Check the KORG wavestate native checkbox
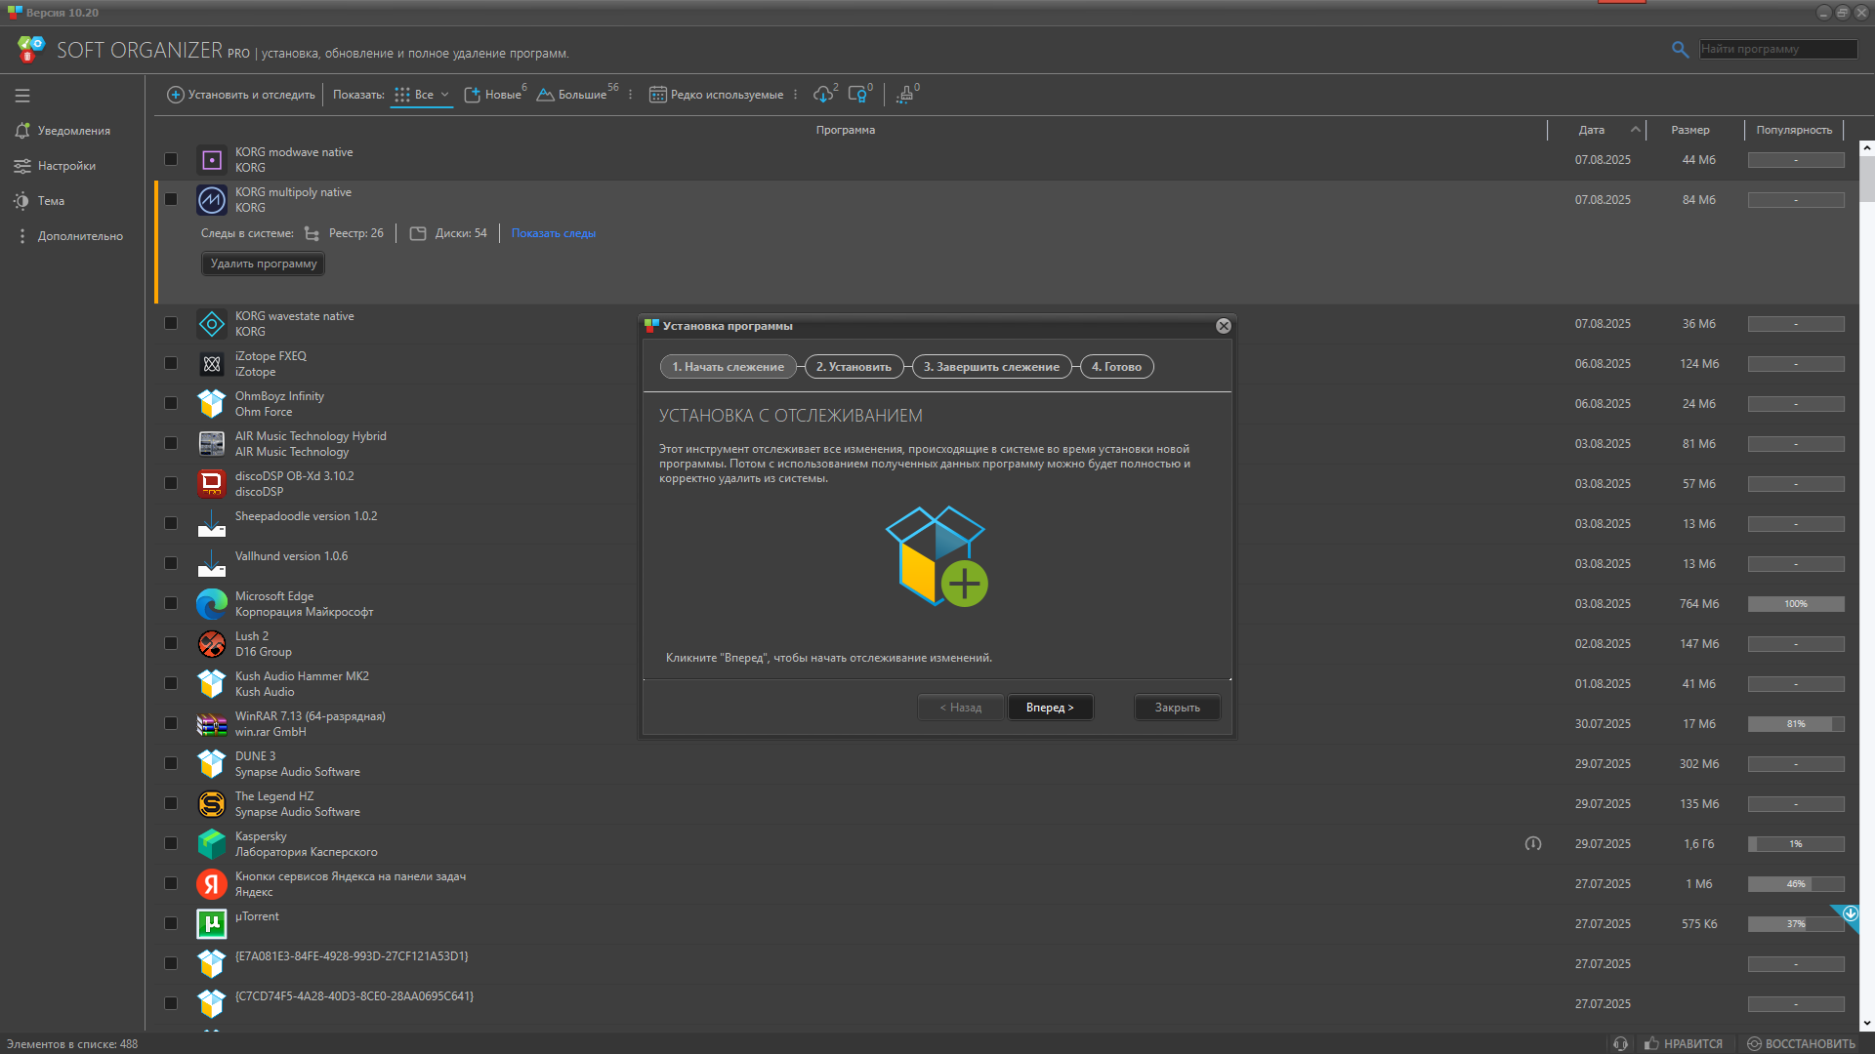Image resolution: width=1875 pixels, height=1054 pixels. point(171,323)
